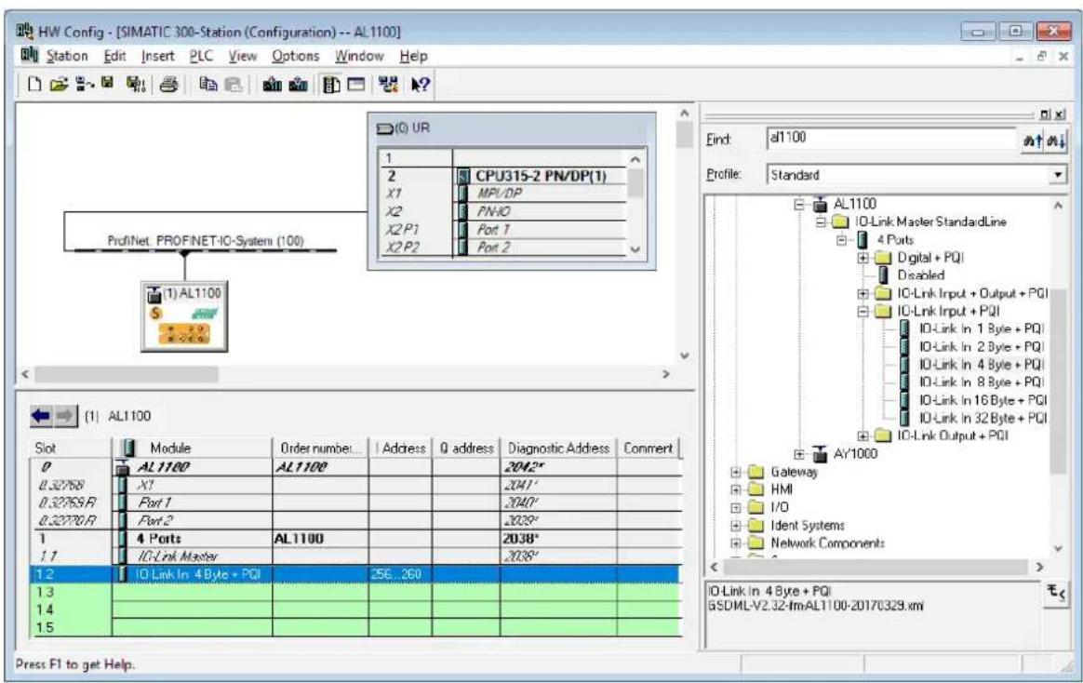The height and width of the screenshot is (683, 1083).
Task: Click the pin icon of the catalog pane
Action: coord(1046,114)
